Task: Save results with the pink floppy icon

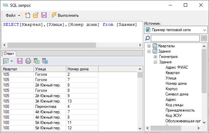Action: pos(20,61)
